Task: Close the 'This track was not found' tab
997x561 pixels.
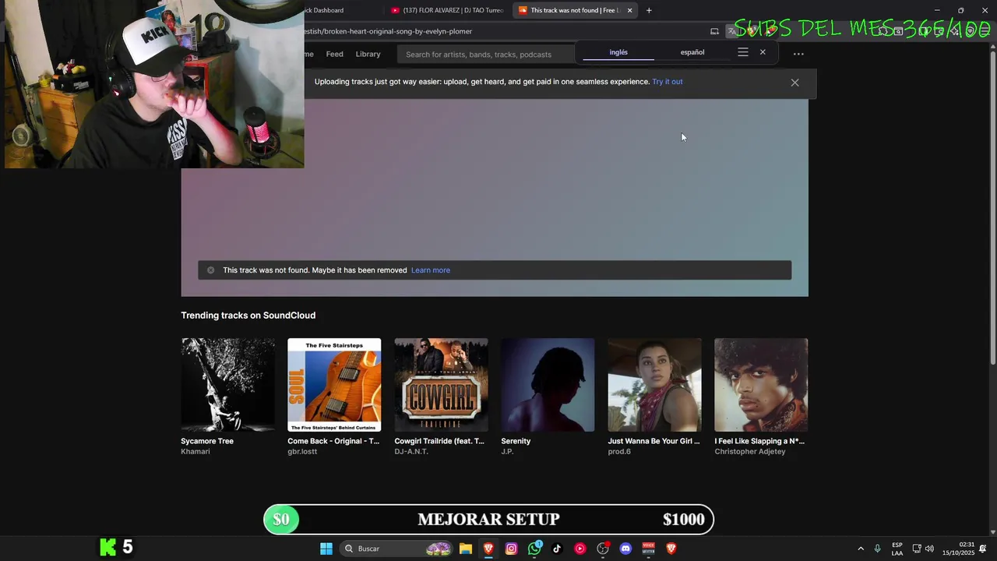Action: coord(629,10)
